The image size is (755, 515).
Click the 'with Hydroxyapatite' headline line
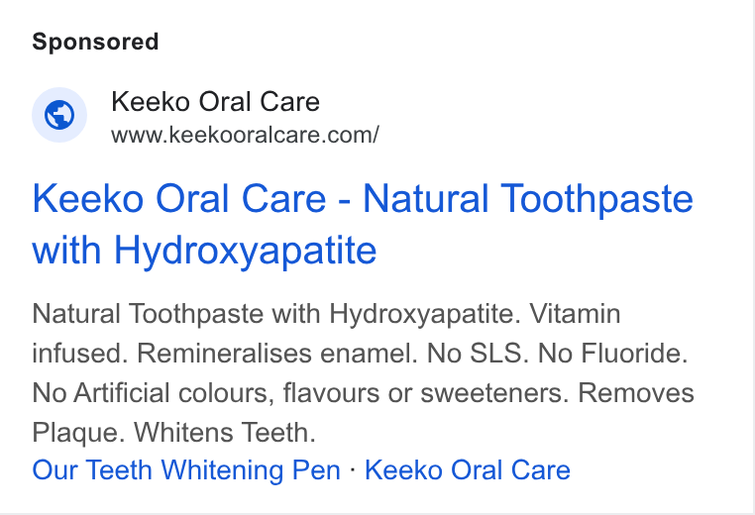204,251
